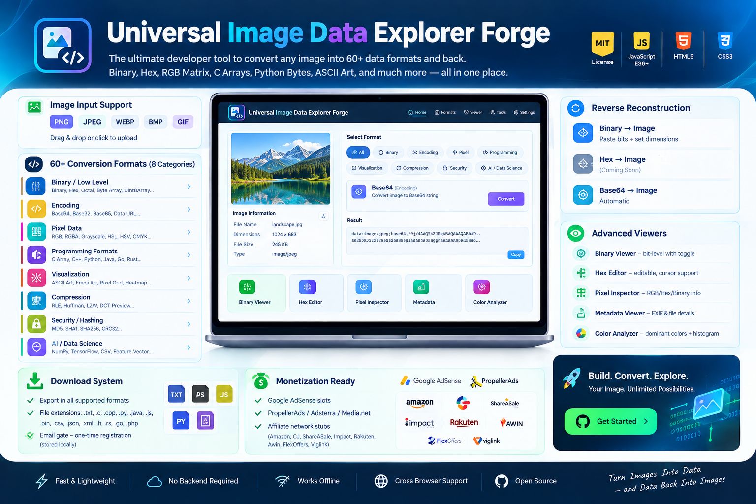756x504 pixels.
Task: Click the CSS3 badge icon
Action: (725, 40)
